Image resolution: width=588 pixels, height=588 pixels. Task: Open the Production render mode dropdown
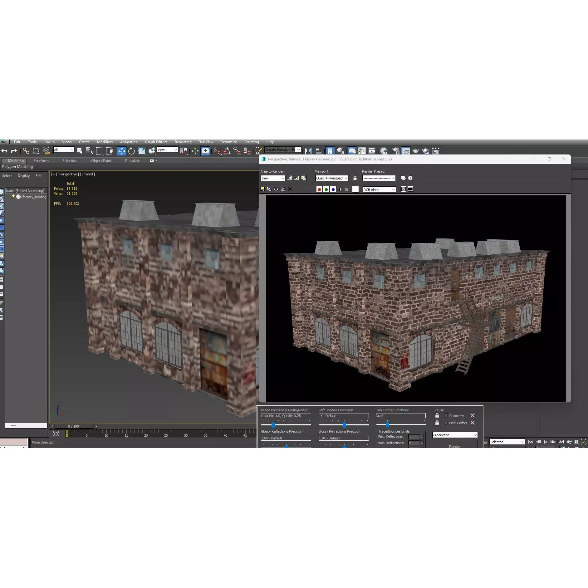pos(454,435)
